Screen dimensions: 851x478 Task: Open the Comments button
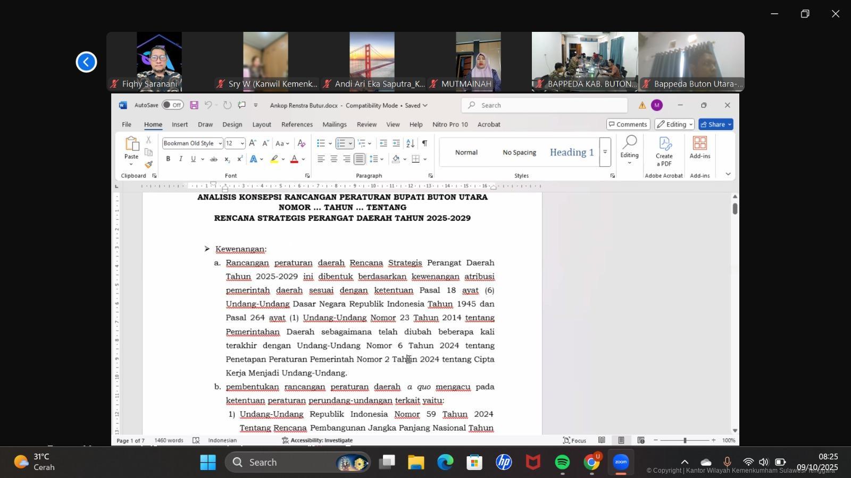(x=628, y=124)
